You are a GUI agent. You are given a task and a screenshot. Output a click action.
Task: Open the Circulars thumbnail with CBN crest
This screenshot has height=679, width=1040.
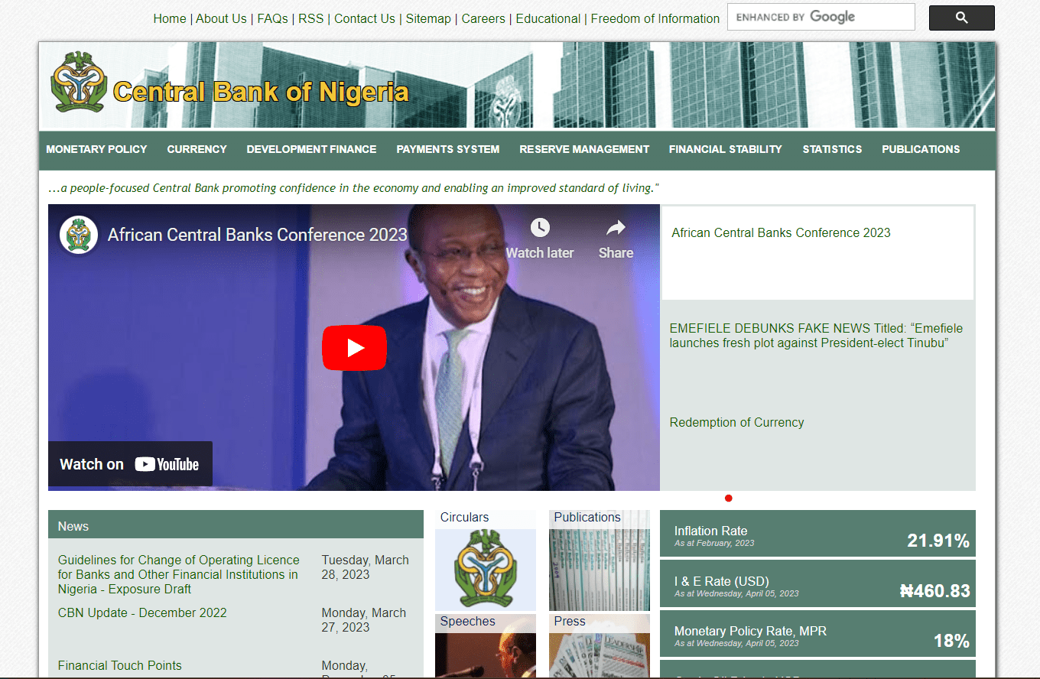point(486,560)
